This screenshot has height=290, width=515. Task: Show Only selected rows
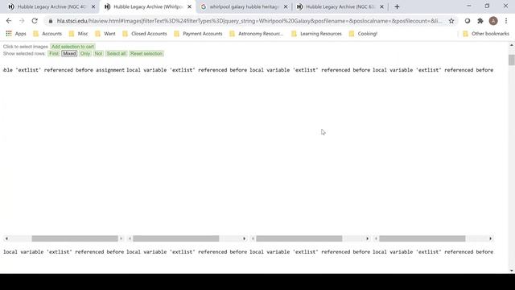[85, 54]
